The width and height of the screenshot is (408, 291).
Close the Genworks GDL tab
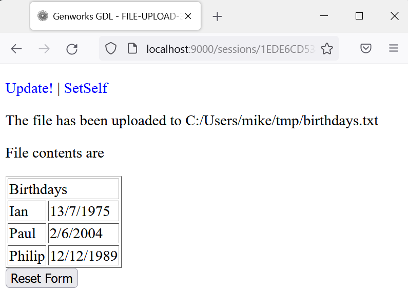[x=188, y=16]
